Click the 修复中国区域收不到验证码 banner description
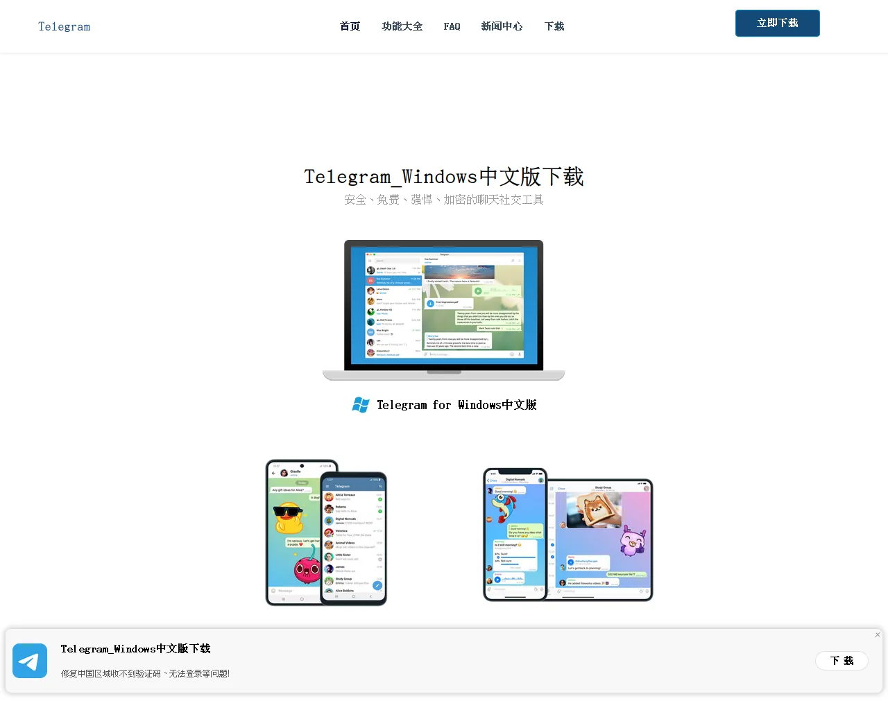This screenshot has height=710, width=888. (x=145, y=673)
